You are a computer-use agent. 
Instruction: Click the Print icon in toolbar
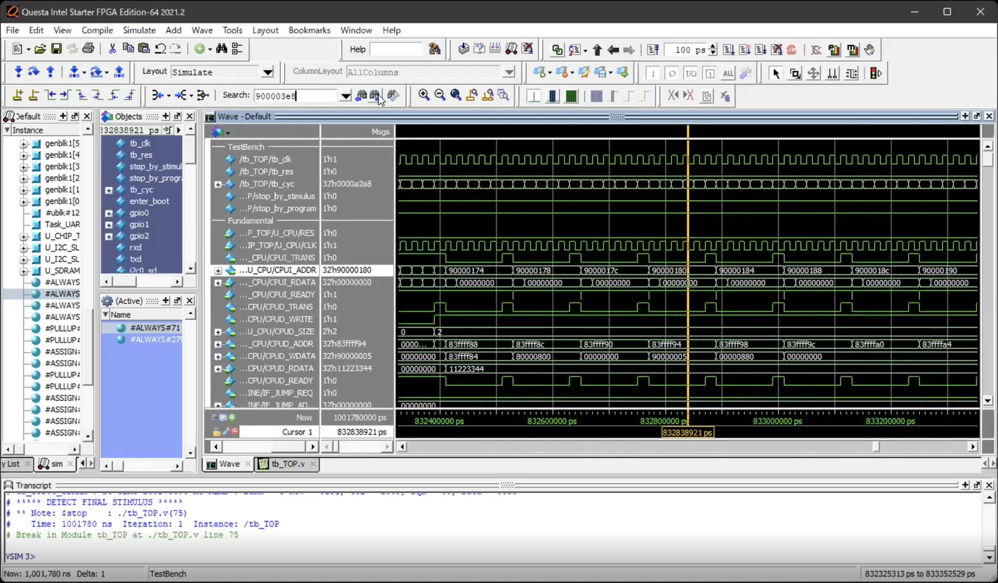88,49
